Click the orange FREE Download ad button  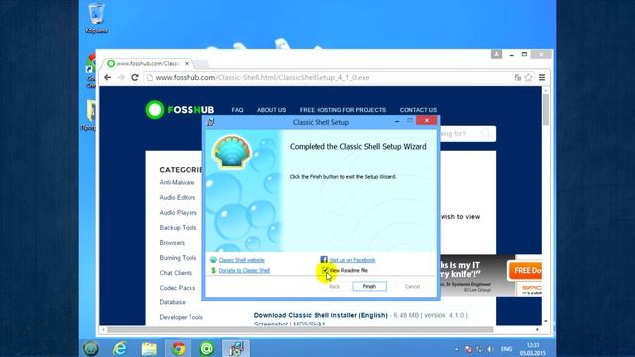click(525, 271)
